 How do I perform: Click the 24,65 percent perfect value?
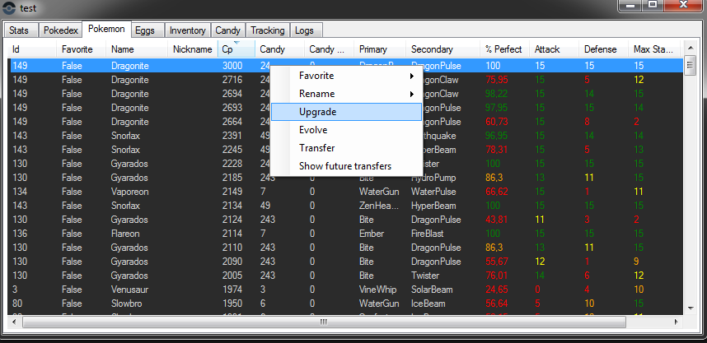coord(497,290)
